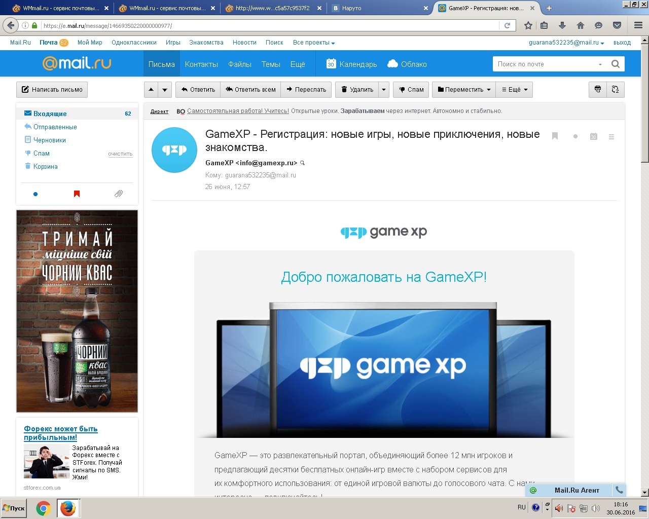Select the Firefox taskbar button
Image resolution: width=649 pixels, height=519 pixels.
pyautogui.click(x=67, y=508)
